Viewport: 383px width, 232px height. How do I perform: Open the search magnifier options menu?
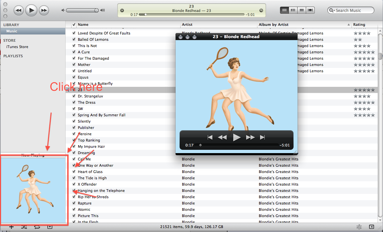[332, 10]
